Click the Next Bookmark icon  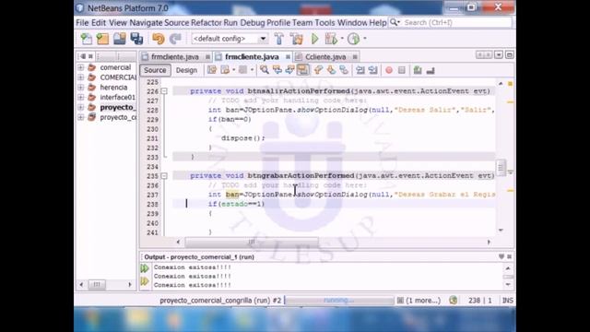331,70
